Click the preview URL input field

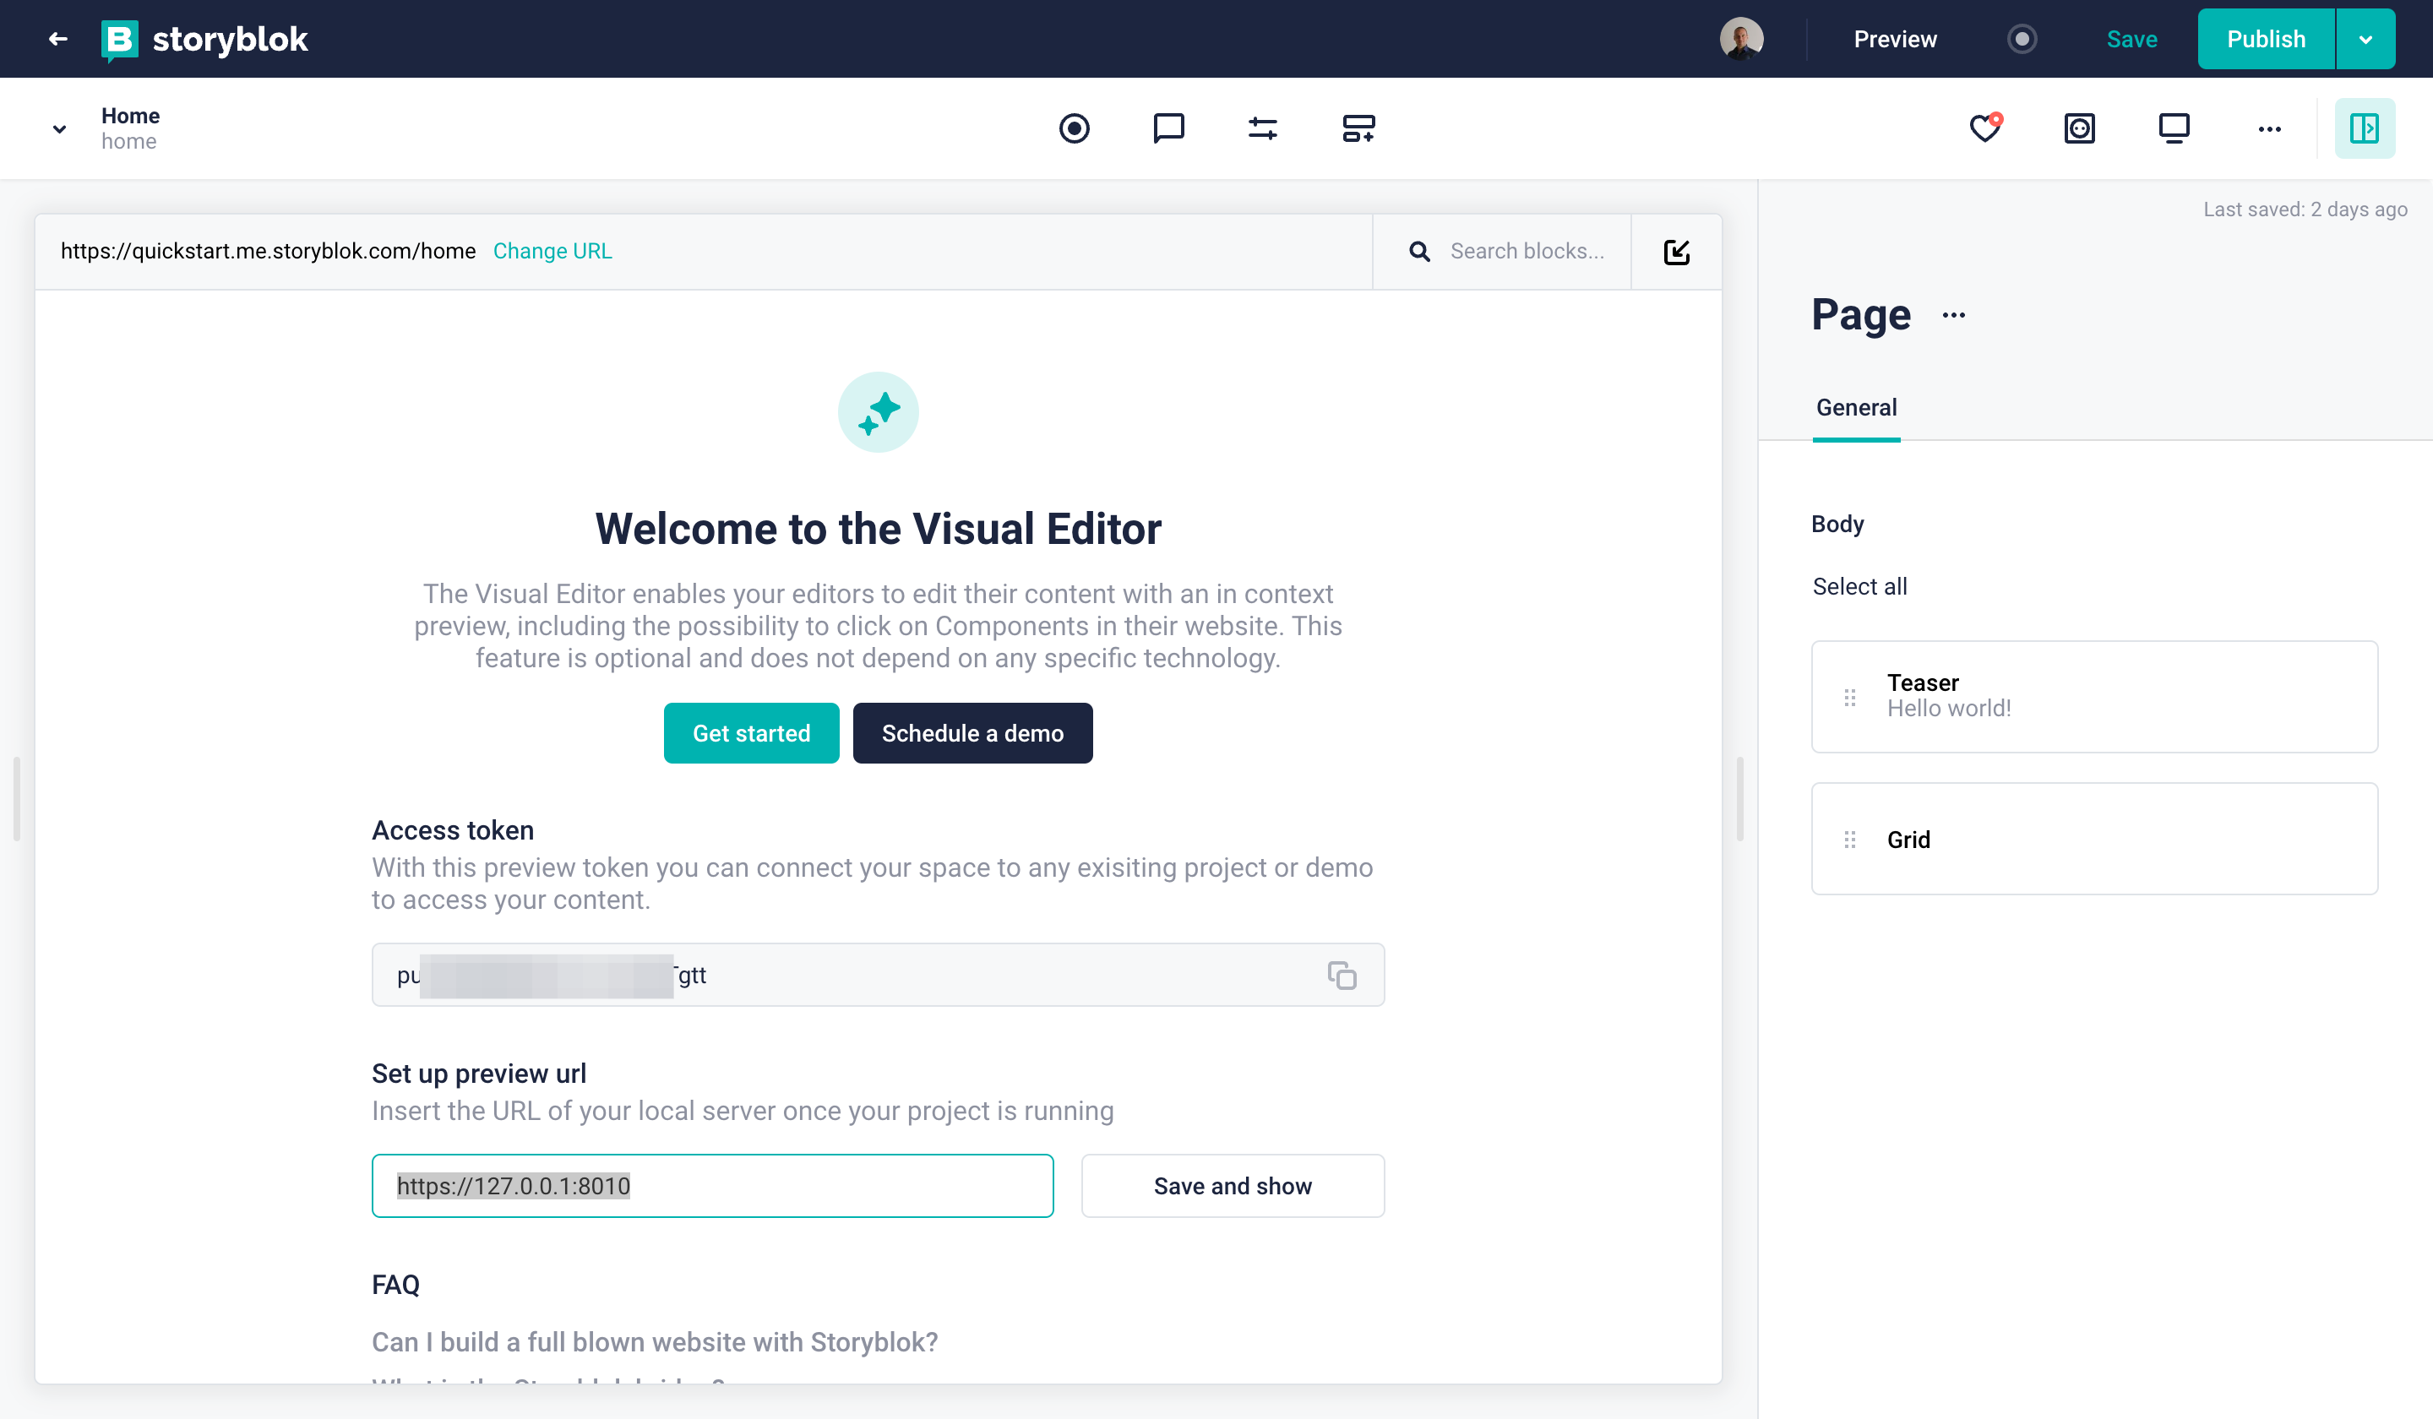(x=712, y=1185)
